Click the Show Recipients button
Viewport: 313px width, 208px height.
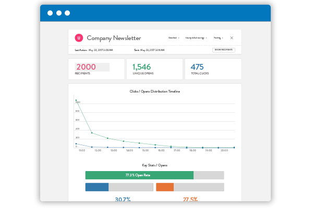224,50
